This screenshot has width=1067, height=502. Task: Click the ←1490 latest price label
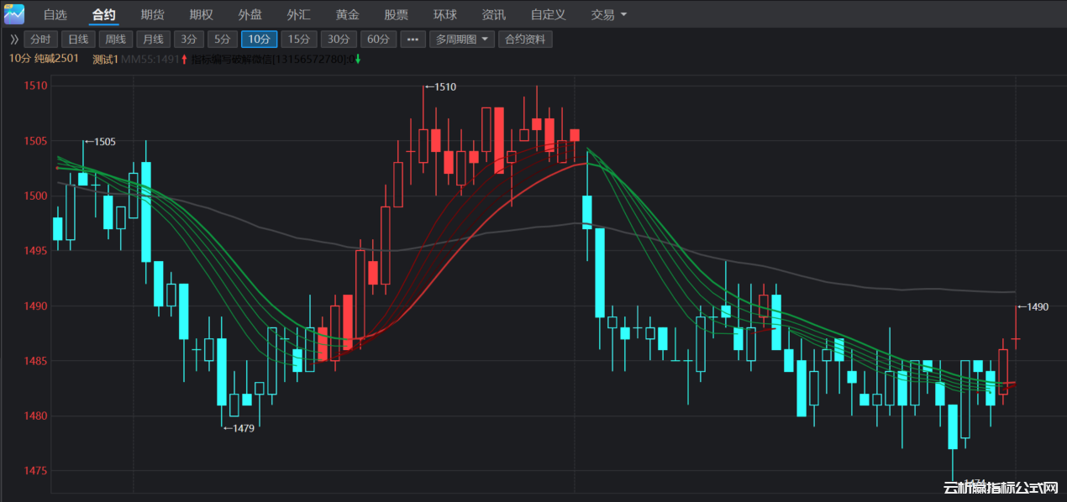(x=1033, y=307)
